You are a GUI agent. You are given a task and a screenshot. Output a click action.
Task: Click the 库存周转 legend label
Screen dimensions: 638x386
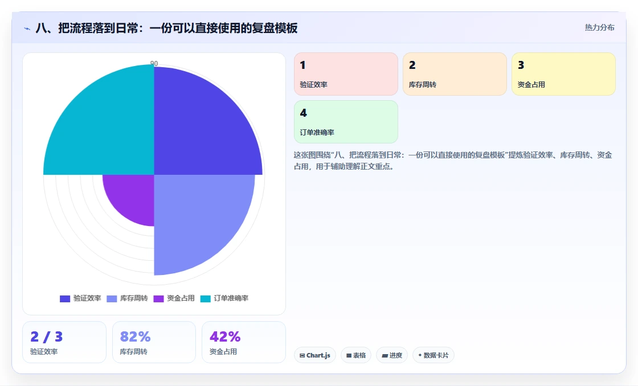[x=134, y=298]
